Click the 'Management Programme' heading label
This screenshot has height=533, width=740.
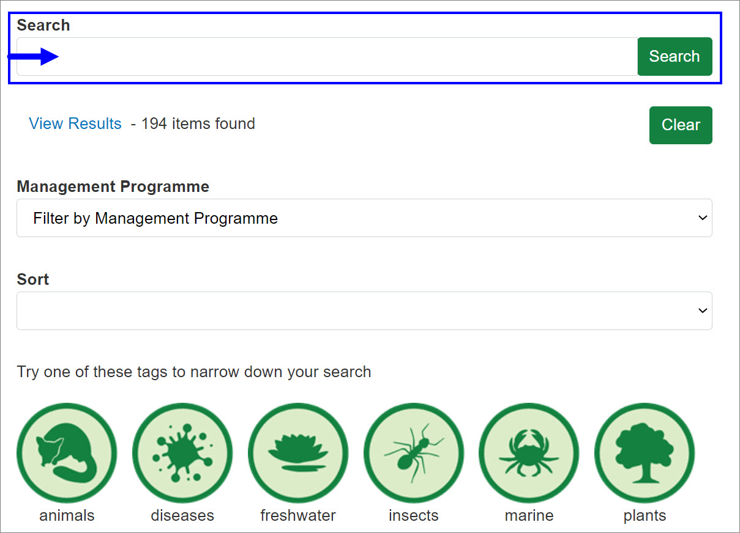click(113, 186)
